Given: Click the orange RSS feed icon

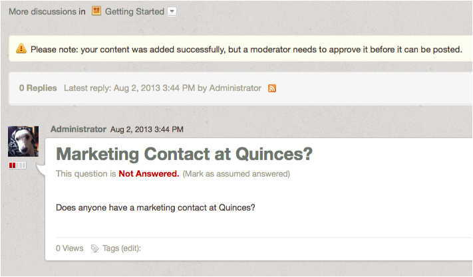Looking at the screenshot, I should click(x=272, y=88).
